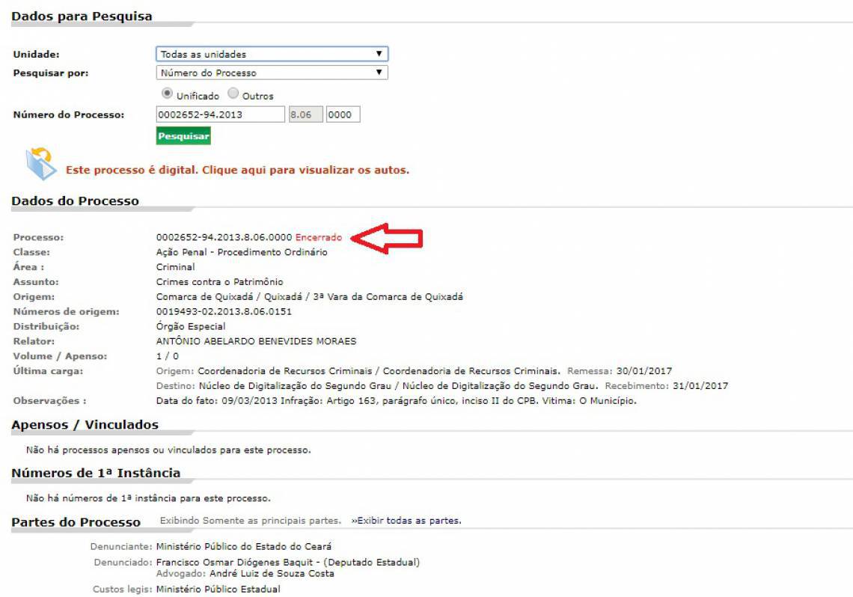Expand the Pesquisar por dropdown
Image resolution: width=853 pixels, height=597 pixels.
[x=272, y=73]
